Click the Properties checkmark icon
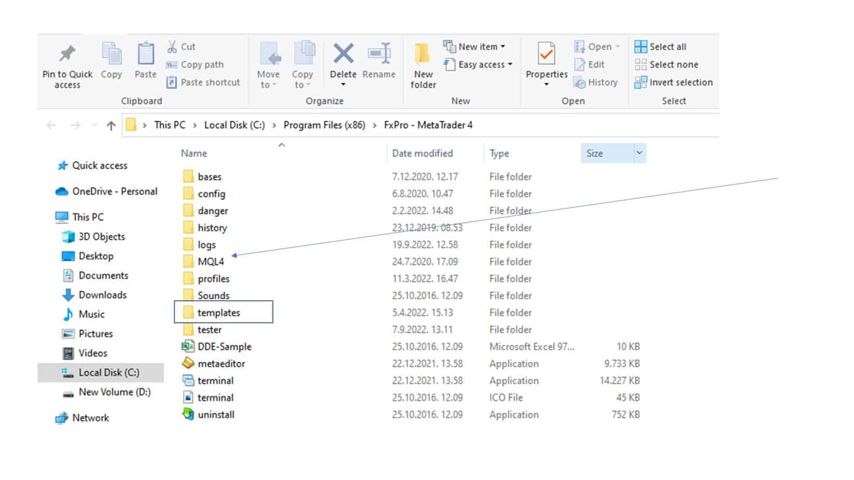 click(546, 54)
